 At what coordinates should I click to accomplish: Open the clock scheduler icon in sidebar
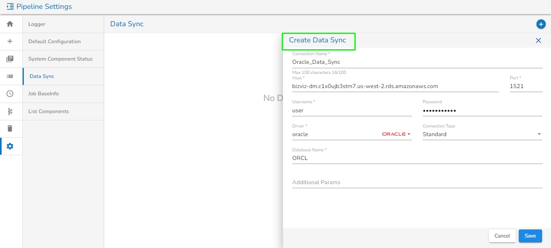click(10, 94)
